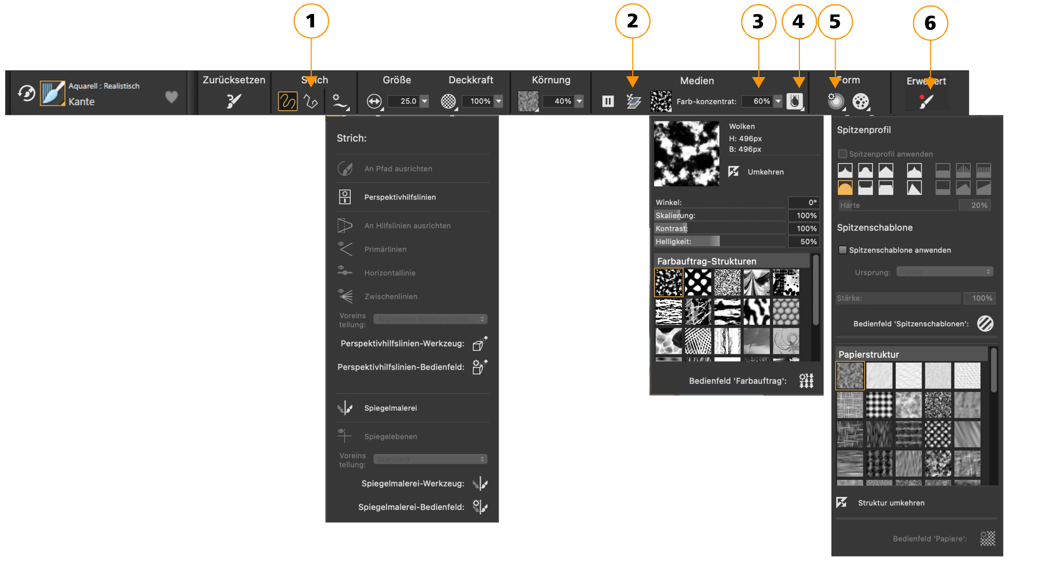Image resolution: width=1040 pixels, height=587 pixels.
Task: Select the straight line stroke icon
Action: [310, 101]
